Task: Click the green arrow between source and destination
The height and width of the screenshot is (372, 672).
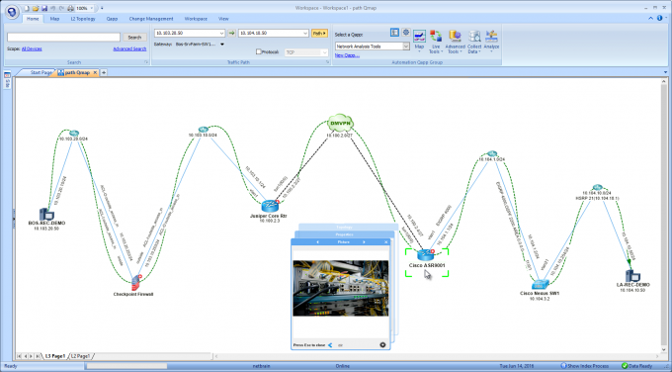Action: [231, 33]
